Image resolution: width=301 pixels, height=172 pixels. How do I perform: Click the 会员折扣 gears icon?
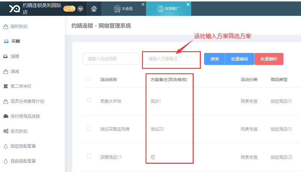6,131
